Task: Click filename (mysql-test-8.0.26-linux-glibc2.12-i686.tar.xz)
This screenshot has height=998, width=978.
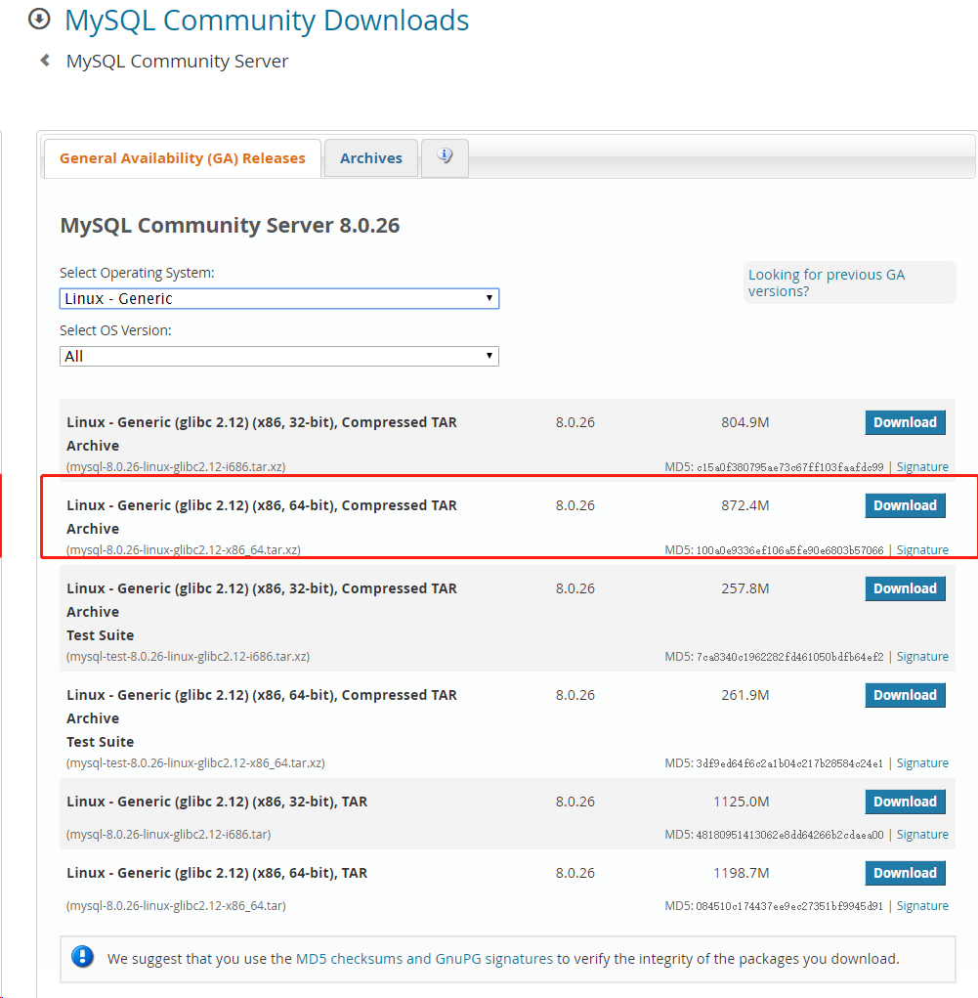Action: coord(188,656)
